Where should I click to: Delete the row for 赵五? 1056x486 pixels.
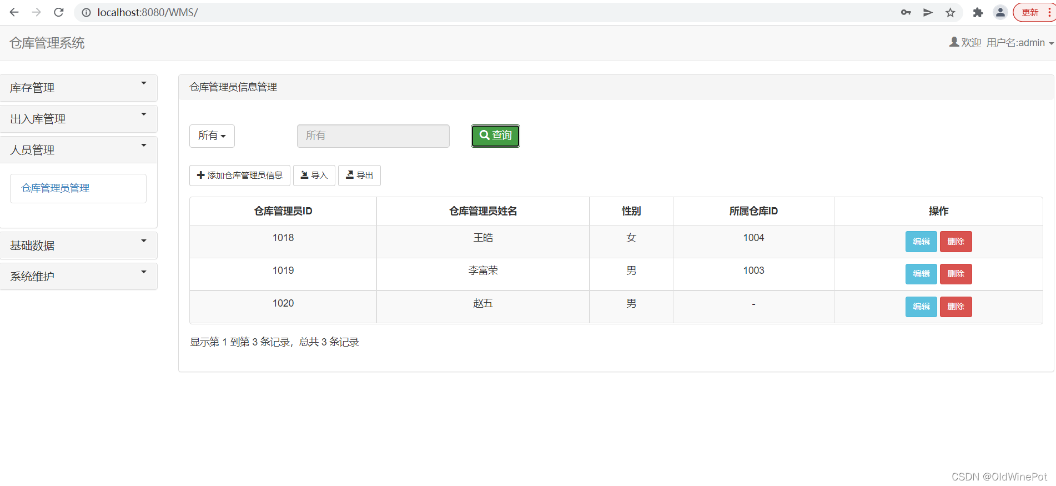click(956, 307)
